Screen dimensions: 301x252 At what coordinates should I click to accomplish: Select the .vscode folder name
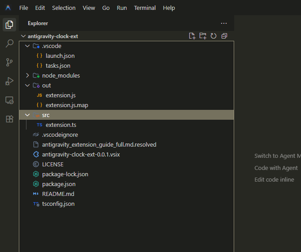click(x=52, y=46)
